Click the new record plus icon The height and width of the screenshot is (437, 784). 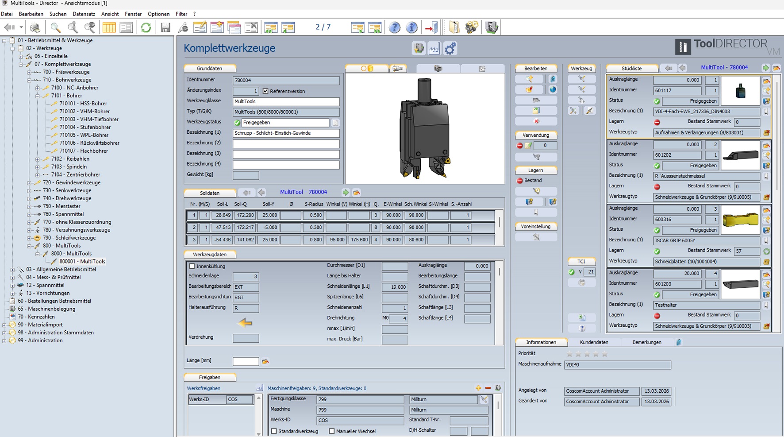217,27
